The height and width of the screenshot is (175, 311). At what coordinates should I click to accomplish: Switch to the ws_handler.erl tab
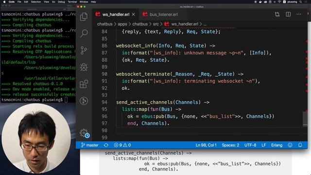tap(116, 14)
